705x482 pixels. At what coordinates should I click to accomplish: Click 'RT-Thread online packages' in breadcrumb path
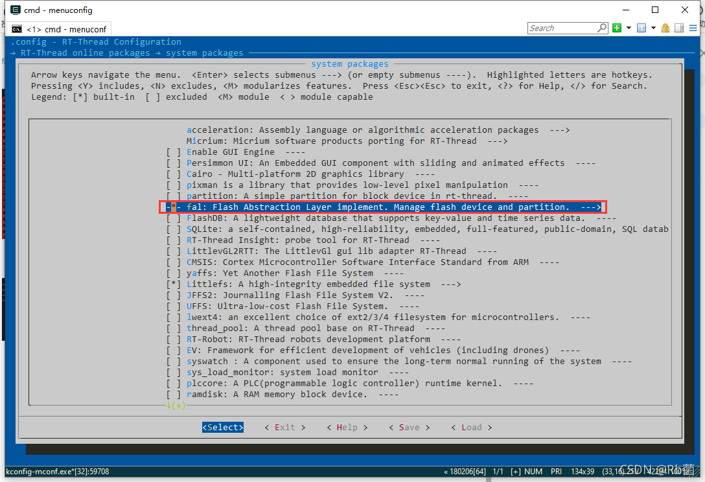86,52
